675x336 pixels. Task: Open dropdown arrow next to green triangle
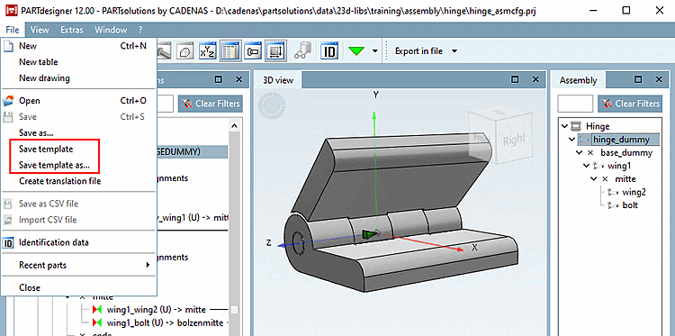click(375, 50)
